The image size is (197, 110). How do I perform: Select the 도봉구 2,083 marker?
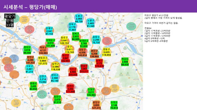pyautogui.click(x=79, y=19)
